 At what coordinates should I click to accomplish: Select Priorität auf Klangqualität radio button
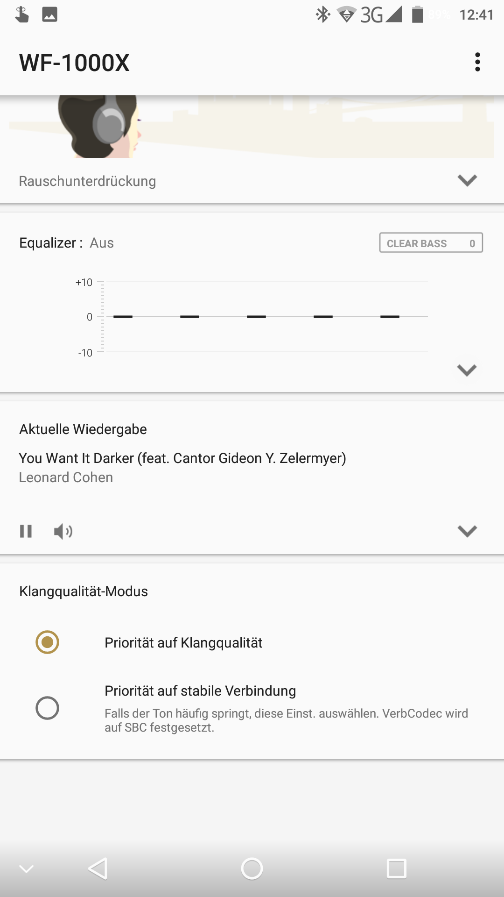pyautogui.click(x=48, y=642)
